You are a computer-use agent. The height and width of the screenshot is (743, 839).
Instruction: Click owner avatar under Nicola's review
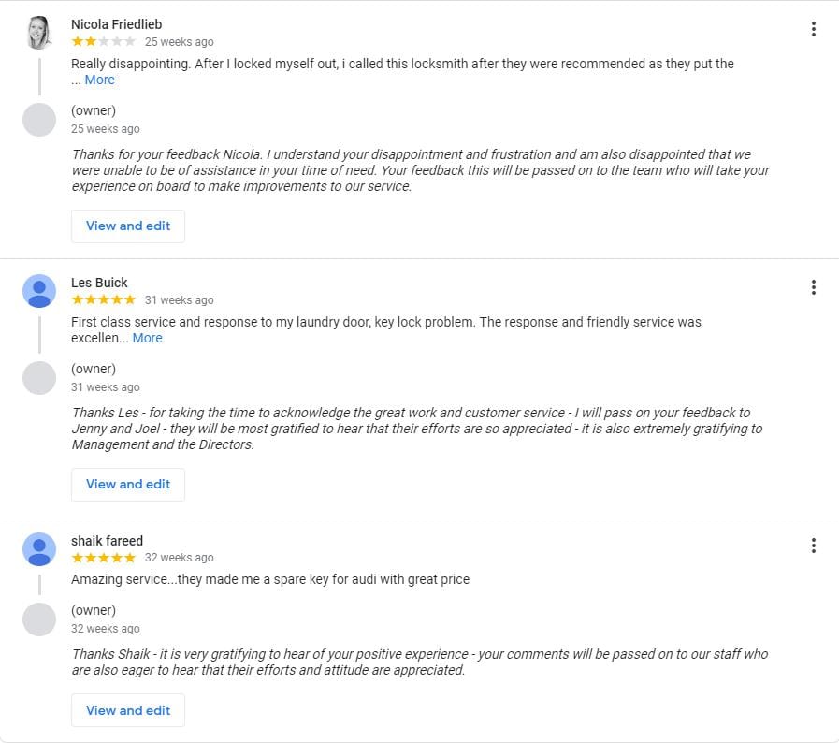click(x=39, y=120)
